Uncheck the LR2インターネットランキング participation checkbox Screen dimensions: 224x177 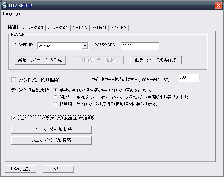(14, 118)
